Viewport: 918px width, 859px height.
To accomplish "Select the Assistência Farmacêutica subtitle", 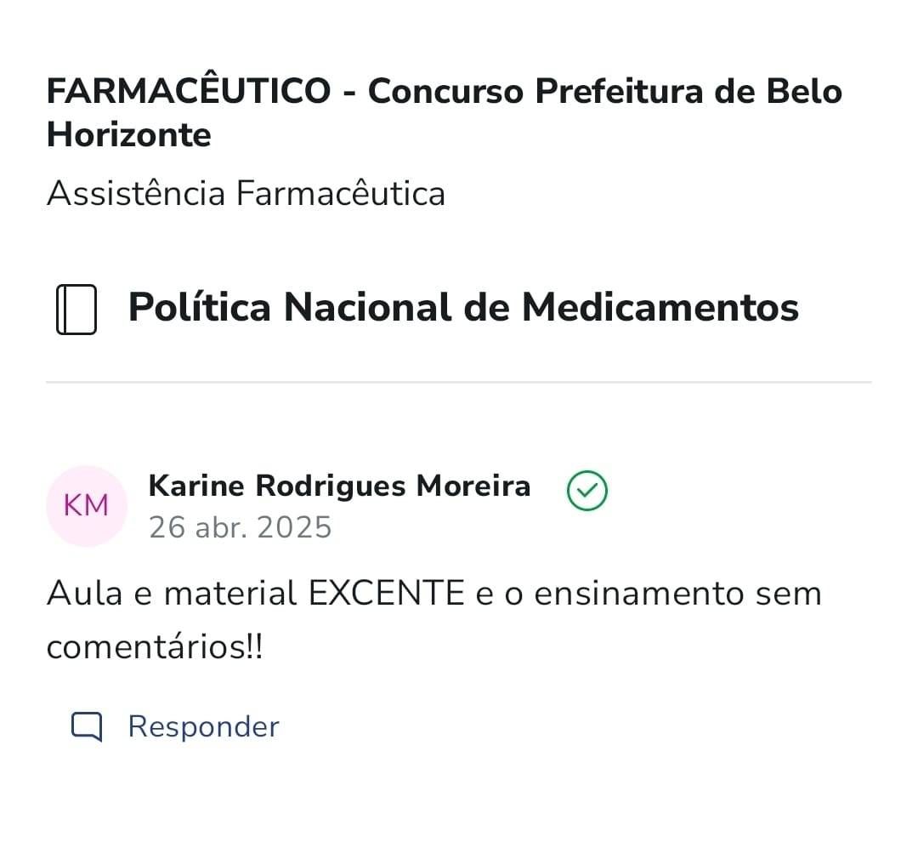I will click(x=246, y=193).
